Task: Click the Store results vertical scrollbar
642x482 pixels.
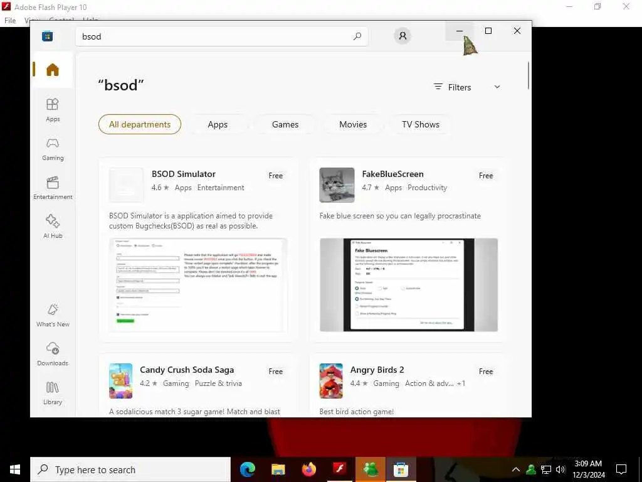Action: (529, 75)
